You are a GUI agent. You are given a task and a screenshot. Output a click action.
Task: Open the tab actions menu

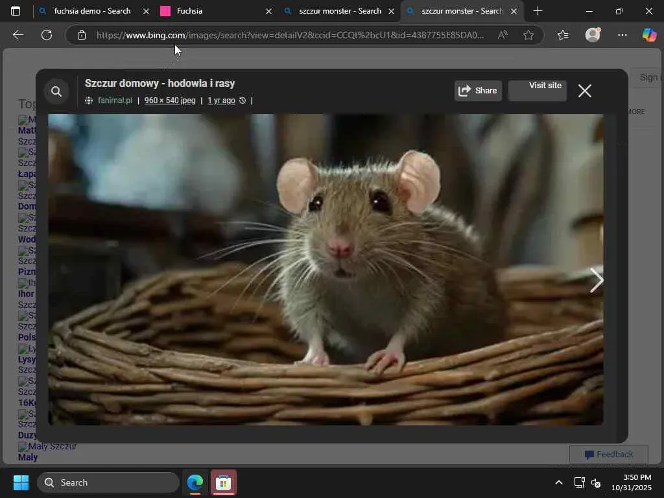[x=16, y=11]
